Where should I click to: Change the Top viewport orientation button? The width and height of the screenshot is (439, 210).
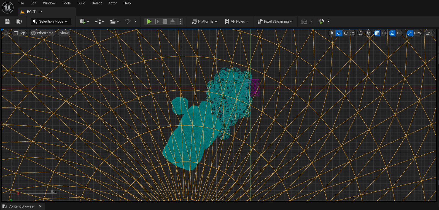click(20, 33)
